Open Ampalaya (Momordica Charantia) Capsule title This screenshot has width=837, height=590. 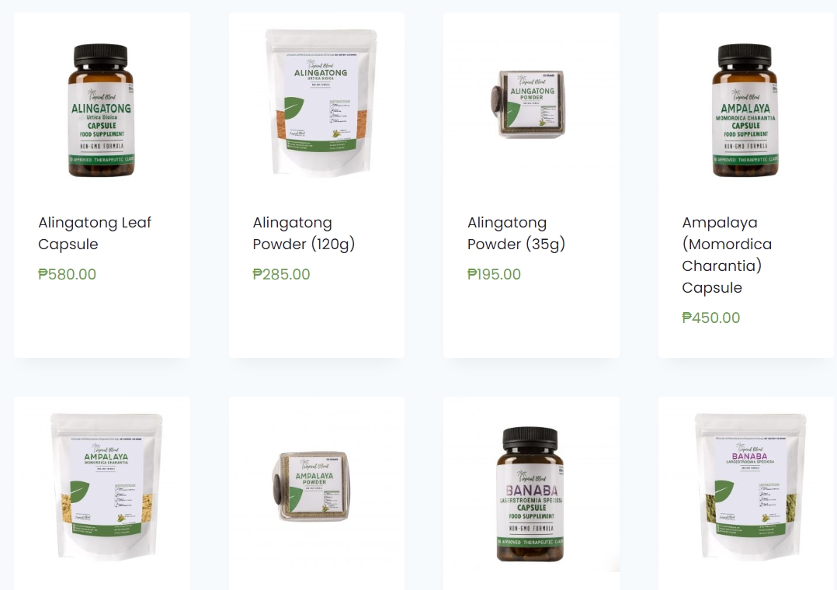click(x=727, y=255)
